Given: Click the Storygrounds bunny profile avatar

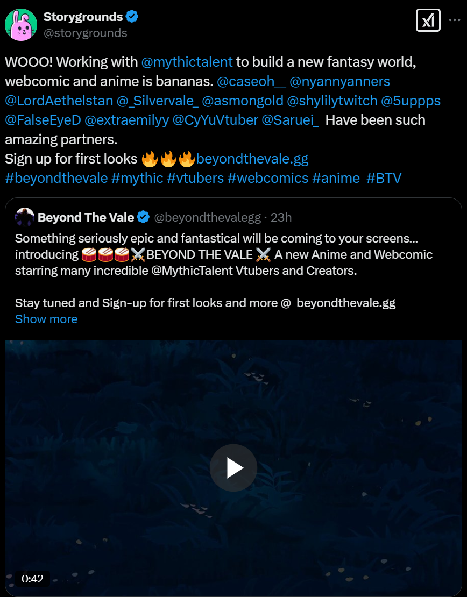Looking at the screenshot, I should [x=21, y=25].
